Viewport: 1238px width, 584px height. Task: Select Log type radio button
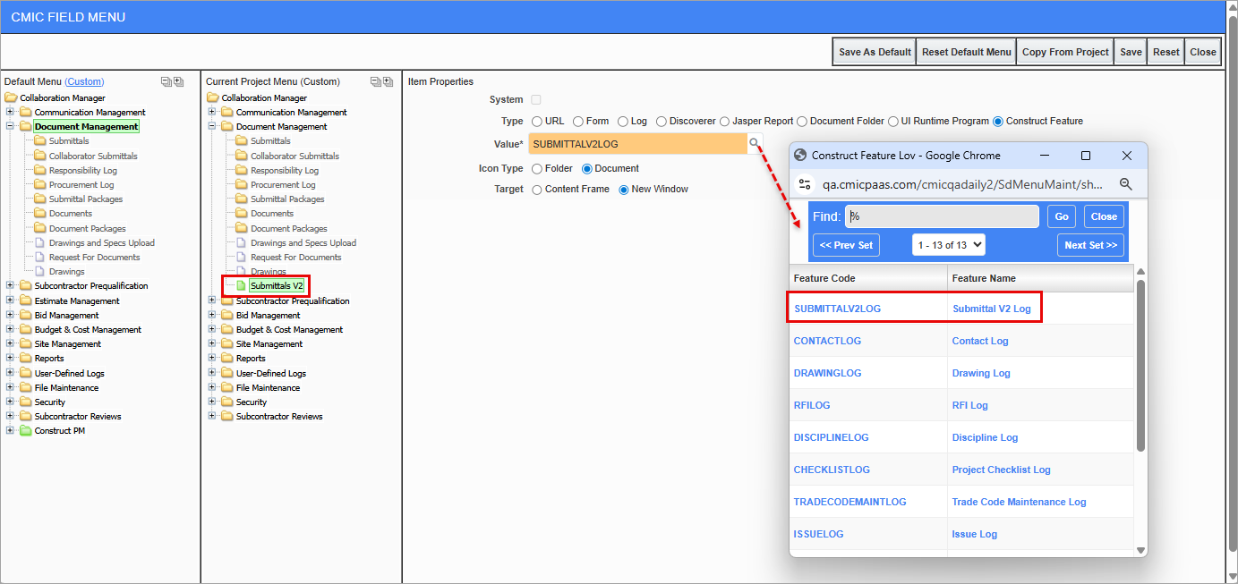point(623,122)
